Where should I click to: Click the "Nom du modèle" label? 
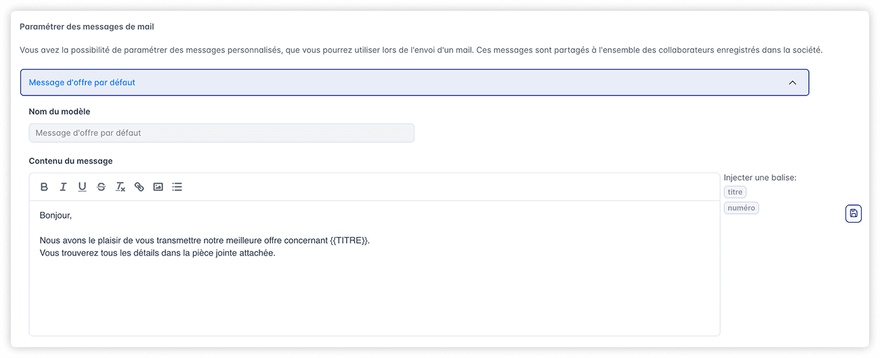[x=60, y=111]
